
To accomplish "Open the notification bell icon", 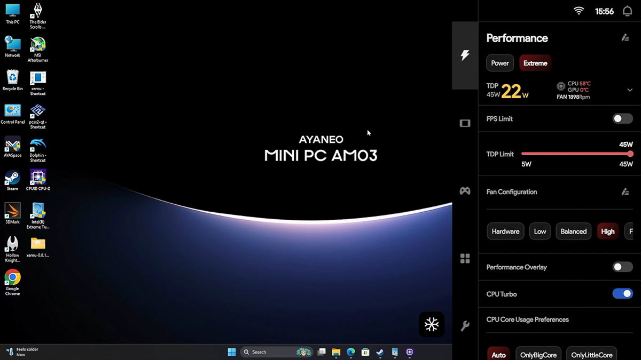I will (627, 11).
